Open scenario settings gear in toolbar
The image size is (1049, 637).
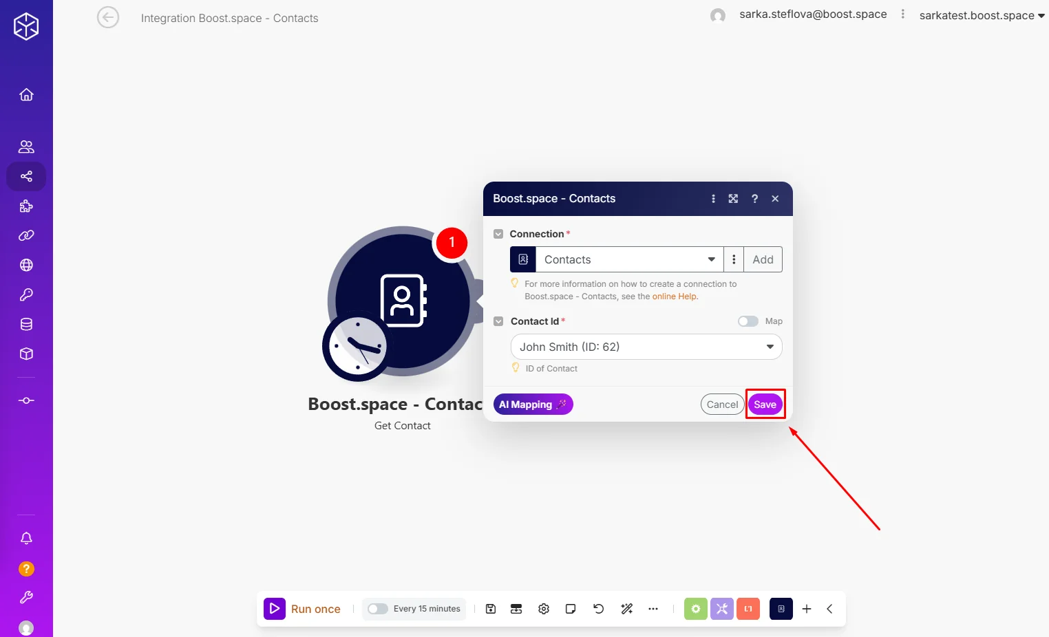pos(544,609)
